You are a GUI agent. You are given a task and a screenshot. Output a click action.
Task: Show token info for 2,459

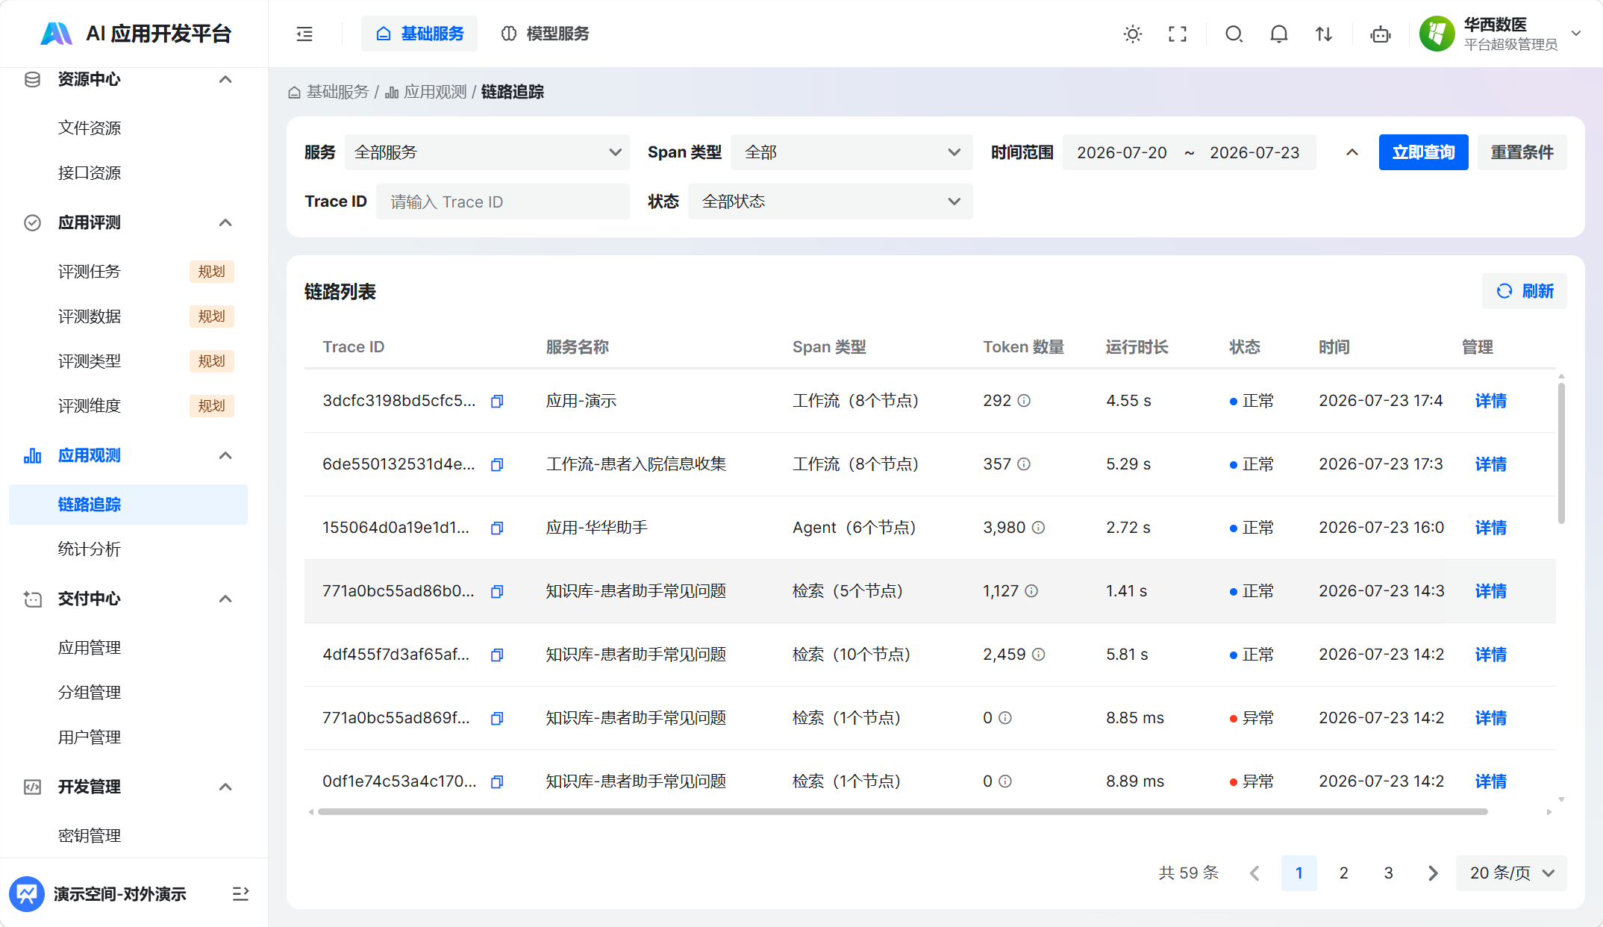pos(1039,655)
